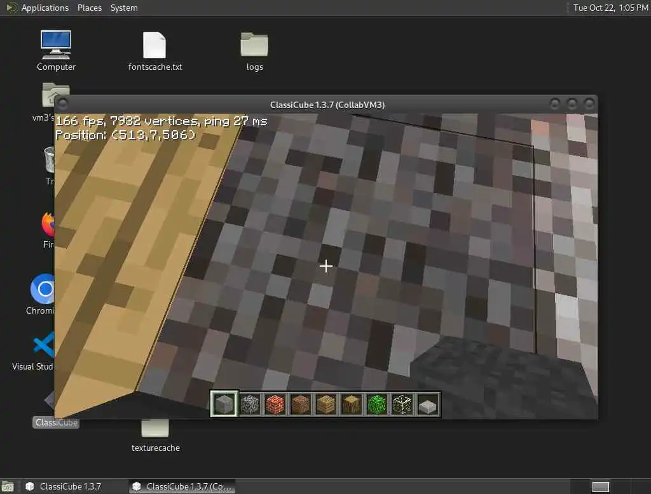Click the ClassiCube 1.3.7 (CollabVM3) title bar
The width and height of the screenshot is (651, 494).
coord(327,105)
